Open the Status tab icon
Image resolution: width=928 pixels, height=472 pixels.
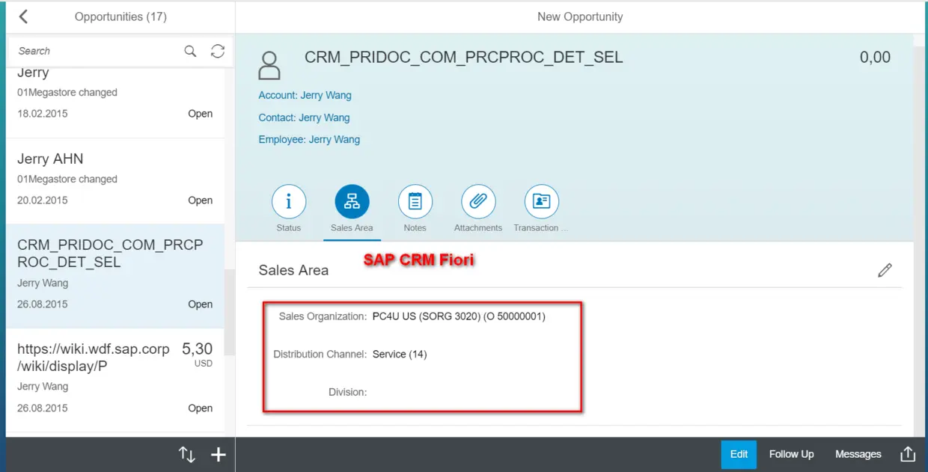(289, 202)
